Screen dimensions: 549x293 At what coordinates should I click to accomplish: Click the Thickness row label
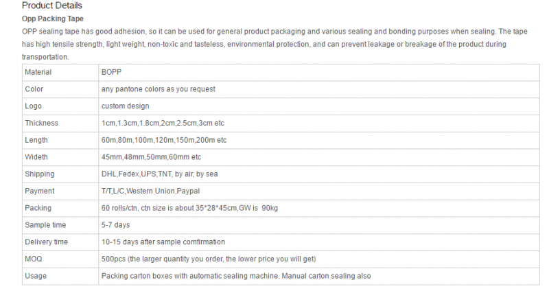(41, 124)
